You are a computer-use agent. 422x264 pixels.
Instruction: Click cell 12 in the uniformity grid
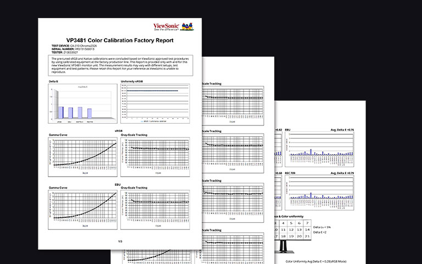point(291,230)
